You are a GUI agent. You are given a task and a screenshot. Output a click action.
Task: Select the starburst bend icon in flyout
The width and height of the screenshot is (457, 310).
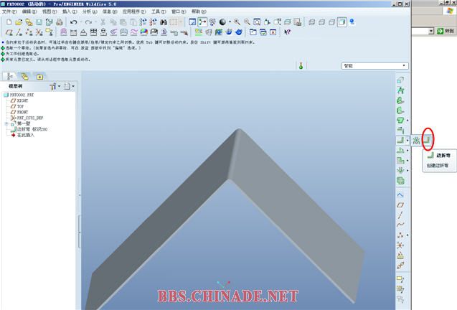coord(416,141)
